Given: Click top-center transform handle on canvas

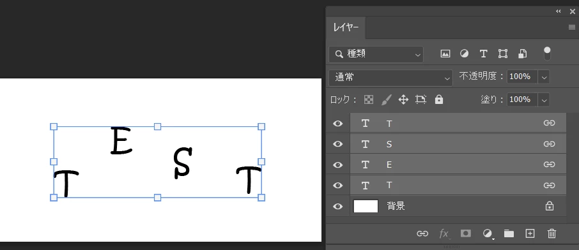Looking at the screenshot, I should (x=158, y=126).
